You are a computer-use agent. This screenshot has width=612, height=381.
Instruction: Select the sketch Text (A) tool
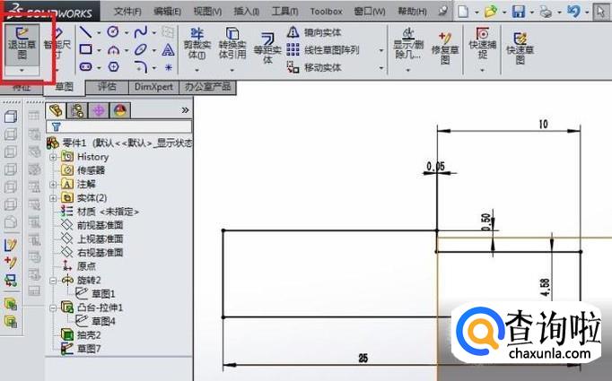click(168, 49)
